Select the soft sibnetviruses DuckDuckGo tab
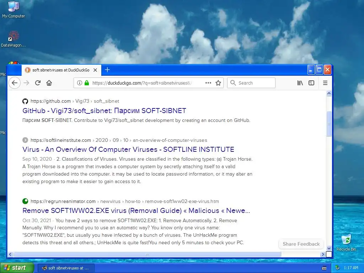This screenshot has width=364, height=273. [x=61, y=70]
